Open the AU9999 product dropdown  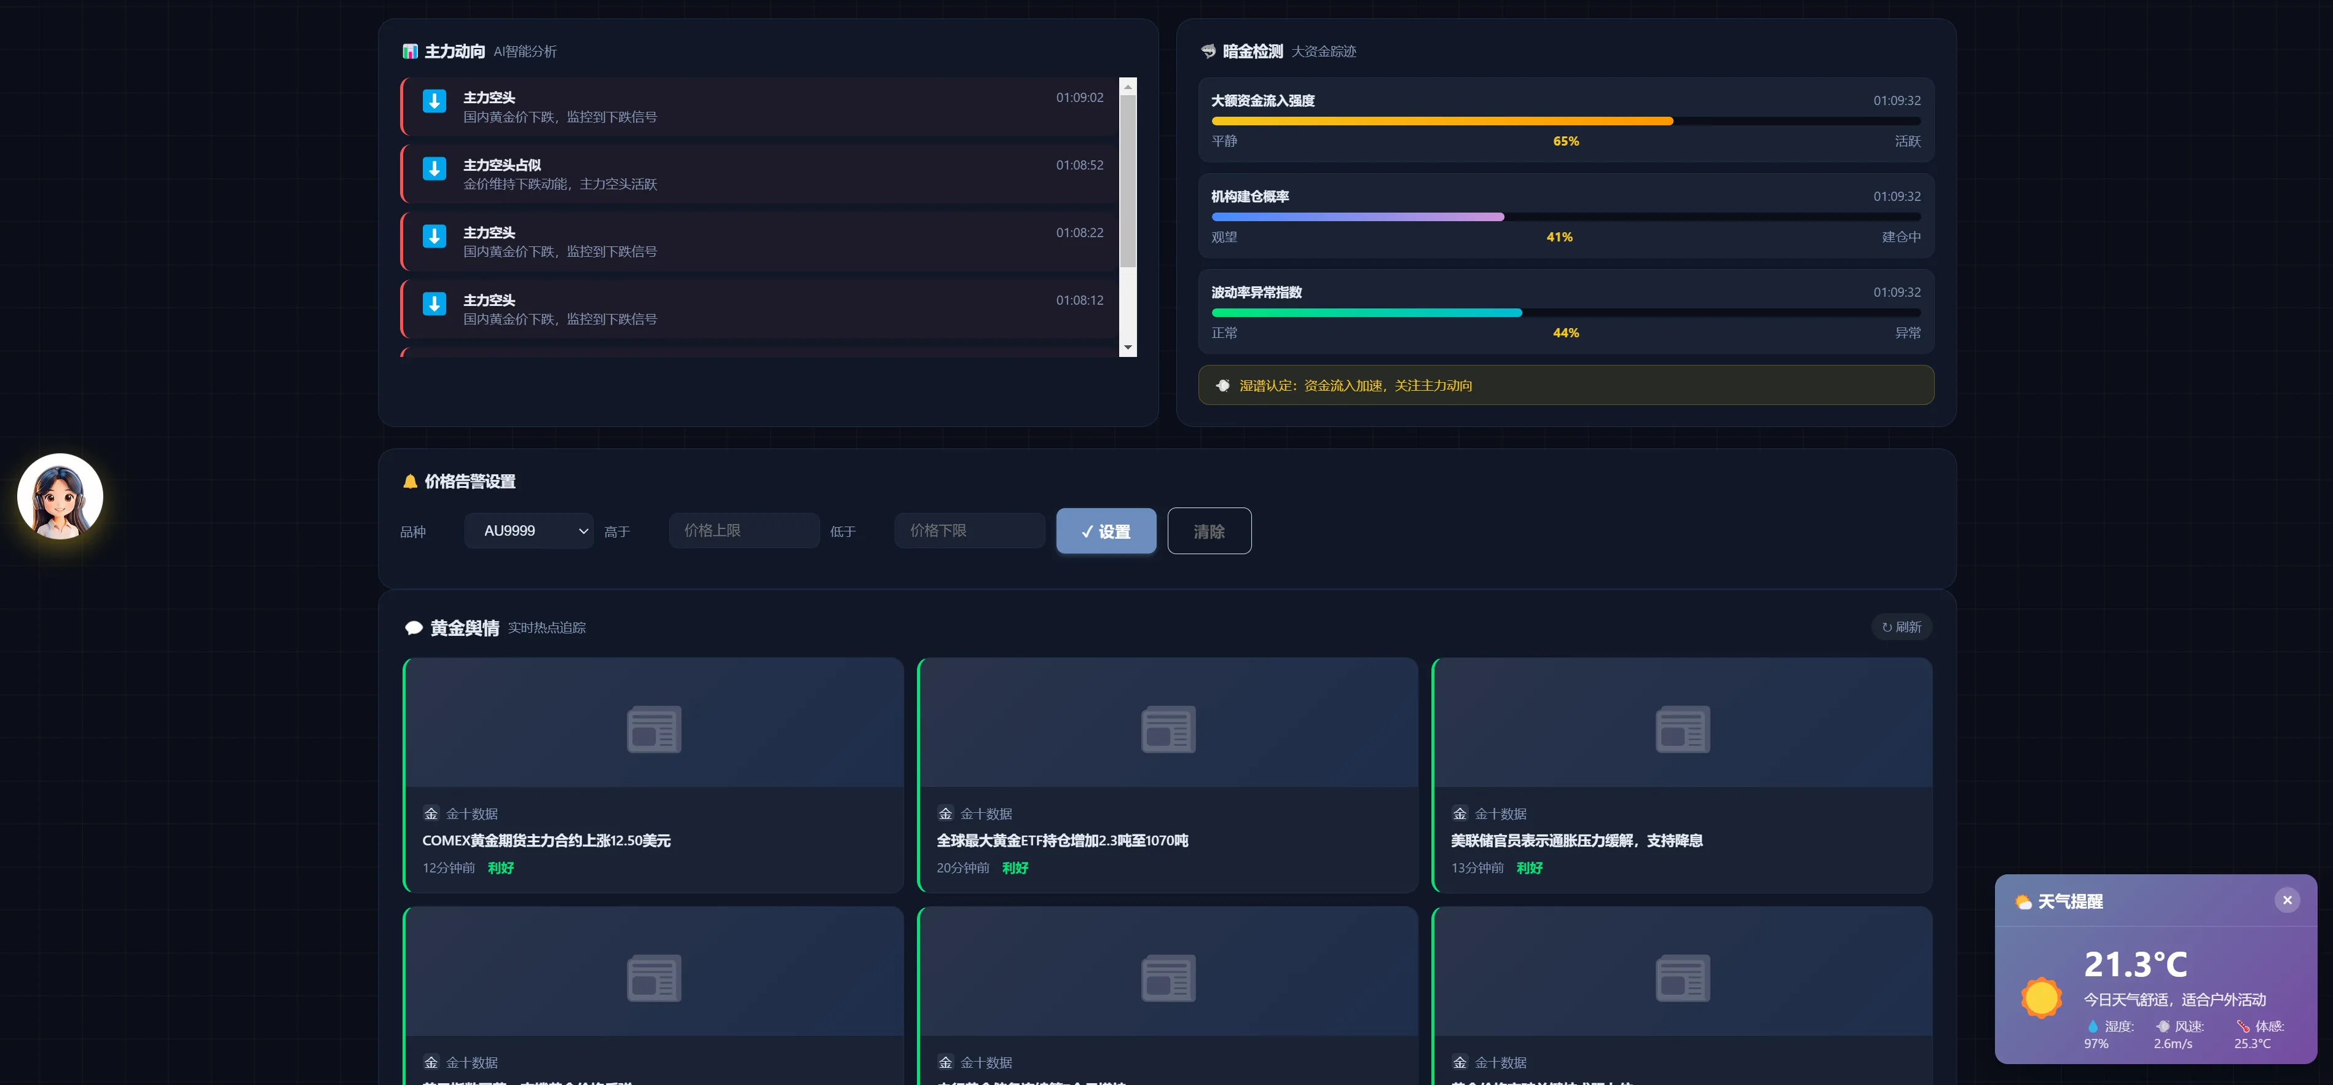point(529,531)
